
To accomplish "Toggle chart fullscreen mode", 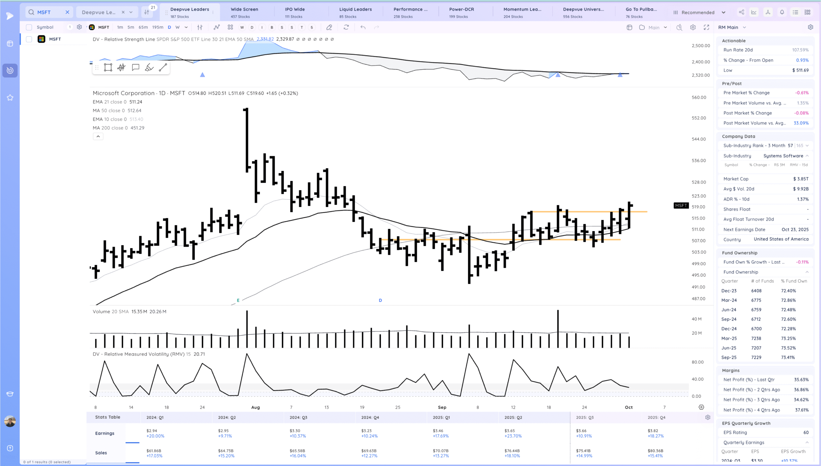I will click(706, 27).
